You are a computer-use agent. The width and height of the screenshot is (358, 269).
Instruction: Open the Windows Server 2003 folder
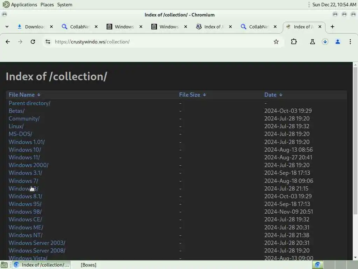point(37,243)
